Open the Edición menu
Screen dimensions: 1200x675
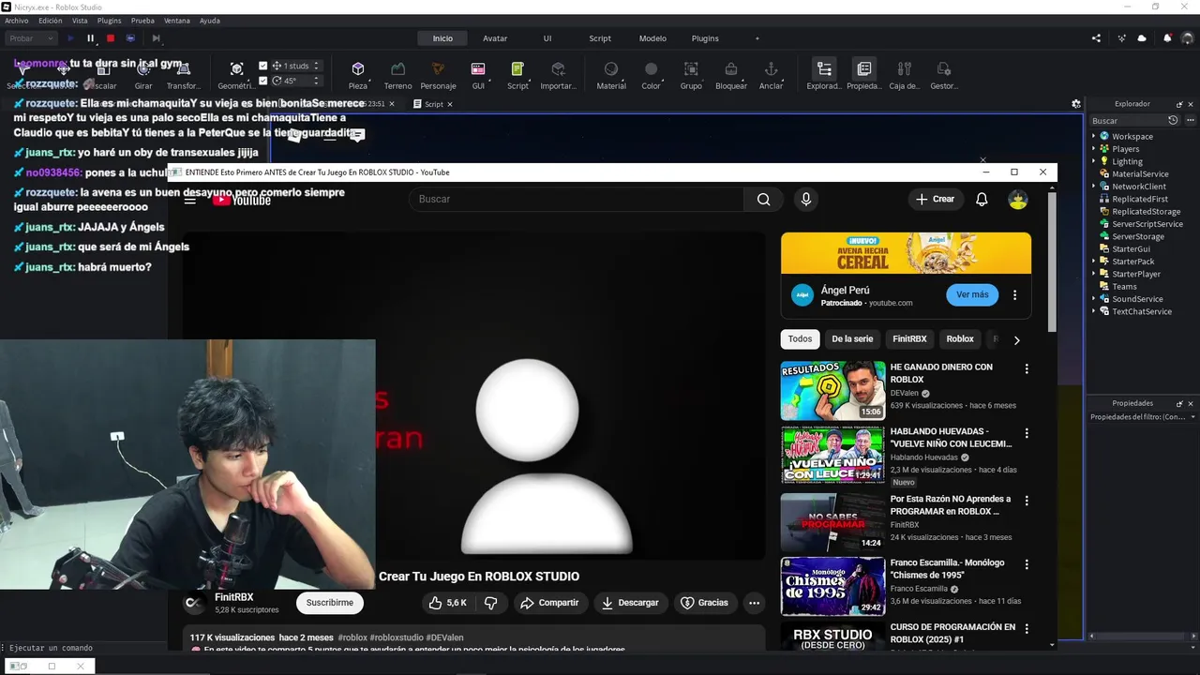tap(50, 21)
